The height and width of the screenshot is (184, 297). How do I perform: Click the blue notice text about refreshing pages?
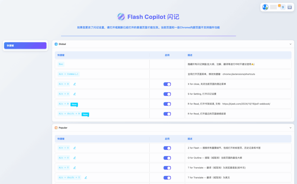point(148,27)
